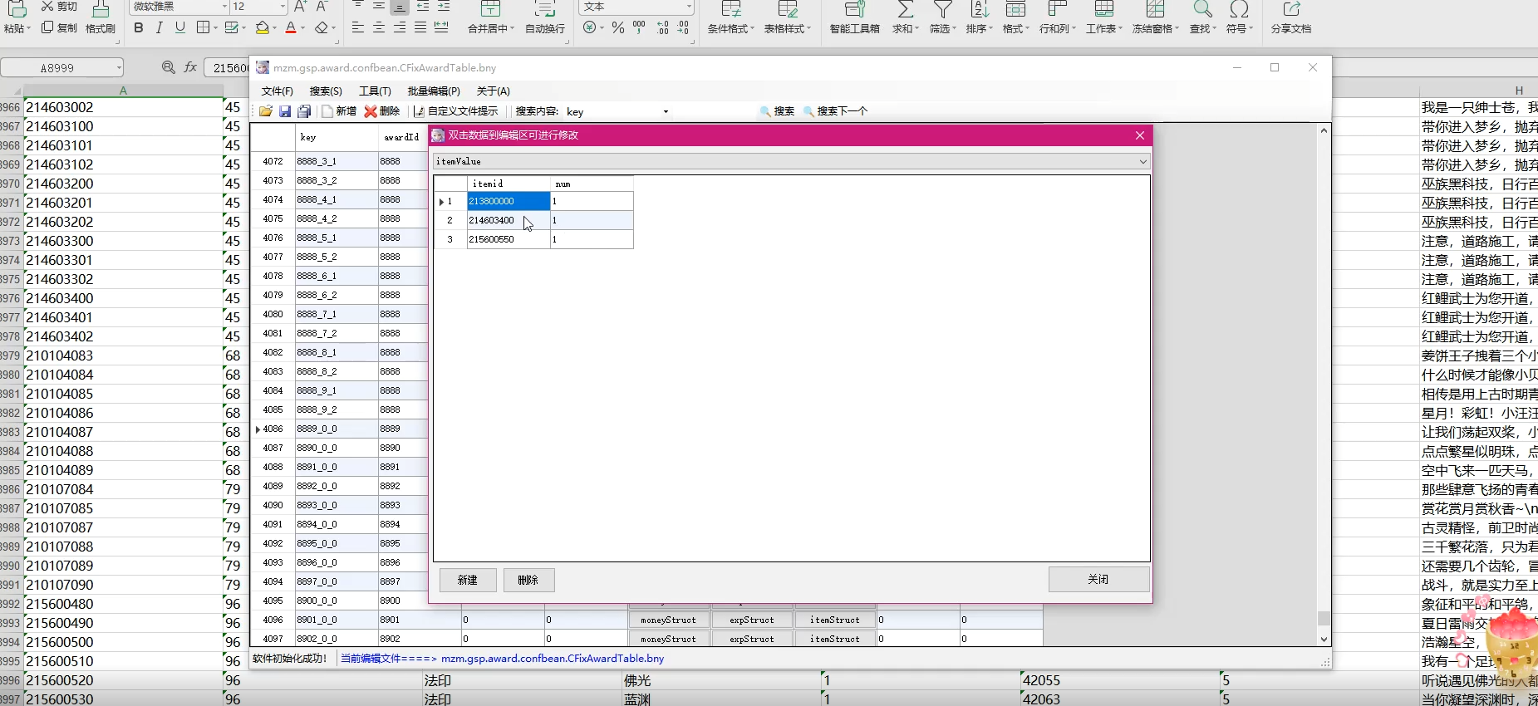Click 搜索下一个 to find next match
Viewport: 1538px width, 706px height.
pyautogui.click(x=836, y=111)
